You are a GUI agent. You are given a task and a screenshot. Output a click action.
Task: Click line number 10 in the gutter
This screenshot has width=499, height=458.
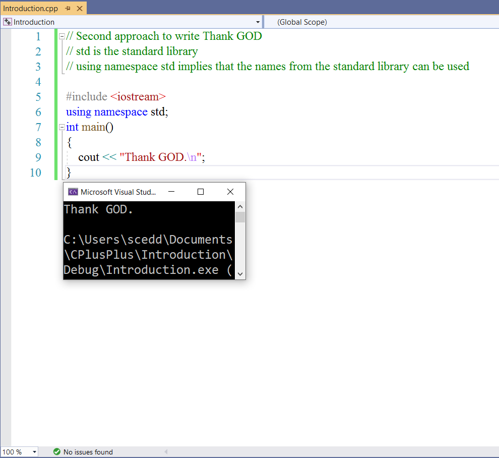tap(36, 173)
